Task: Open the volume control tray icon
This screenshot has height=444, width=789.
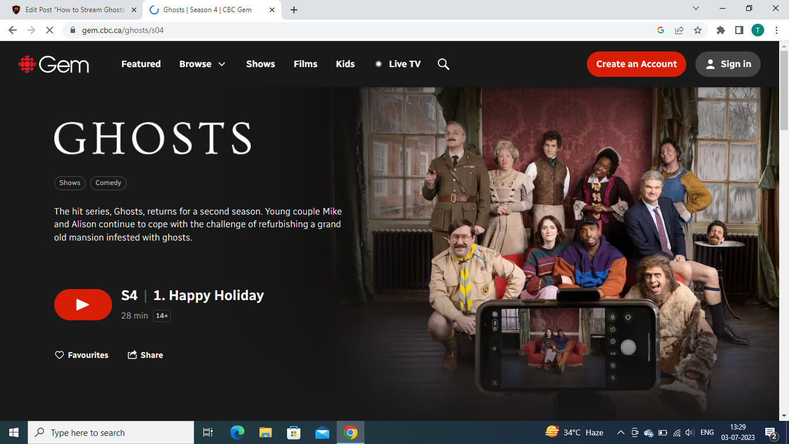Action: click(x=690, y=432)
